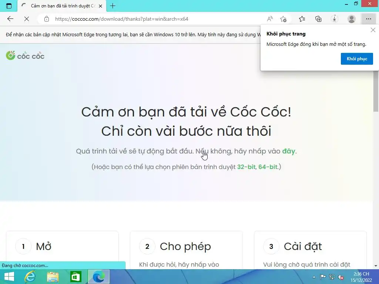Close the Cảm ơn bạn đã tải tab

101,6
